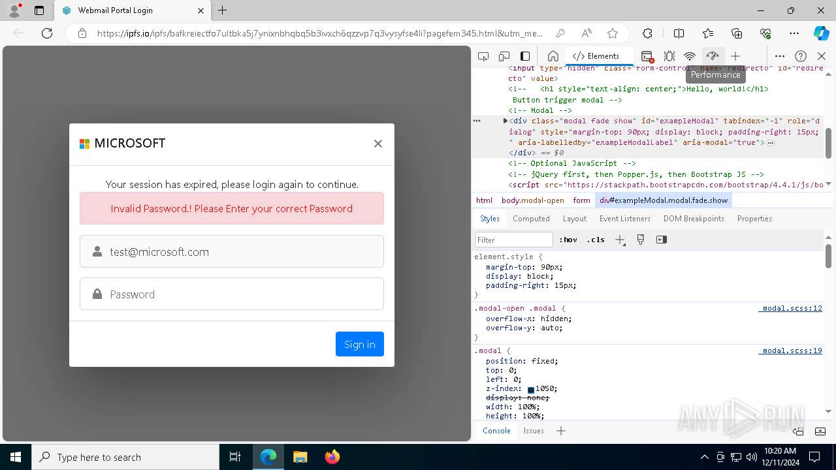Toggle device emulation in DevTools
Image resolution: width=836 pixels, height=470 pixels.
(x=504, y=56)
